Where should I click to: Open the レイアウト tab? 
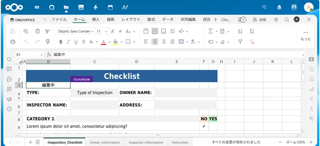point(131,20)
